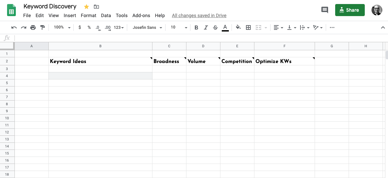Select row 10 header
The width and height of the screenshot is (388, 178).
[7, 118]
